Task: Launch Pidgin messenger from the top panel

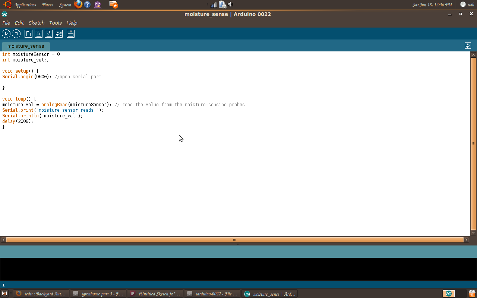Action: [x=98, y=4]
